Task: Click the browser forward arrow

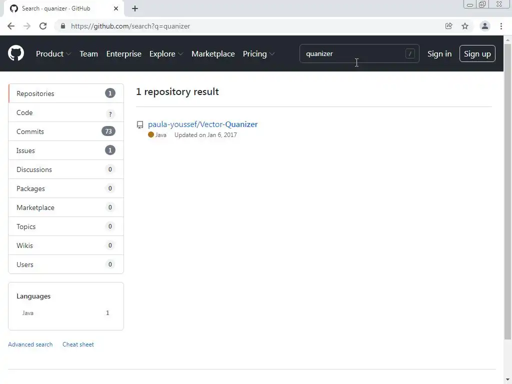Action: pos(27,26)
